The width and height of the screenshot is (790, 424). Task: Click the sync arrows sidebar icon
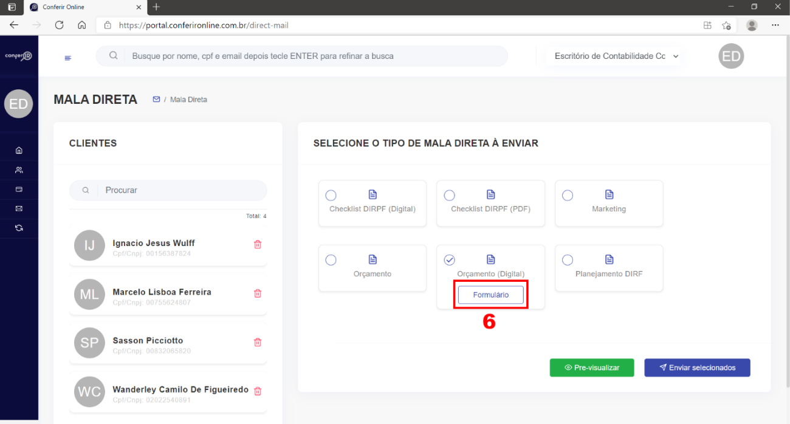click(x=19, y=228)
